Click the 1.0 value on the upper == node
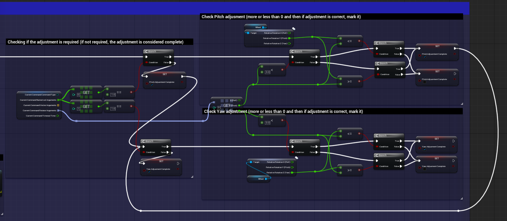 (113, 94)
